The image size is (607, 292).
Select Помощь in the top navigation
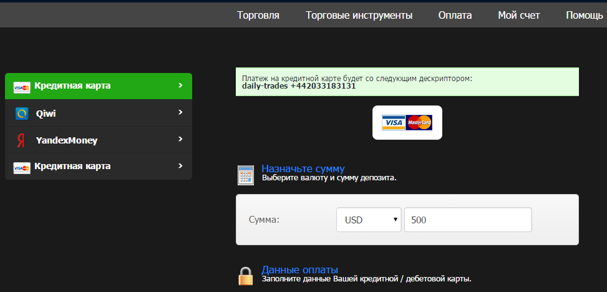[584, 16]
